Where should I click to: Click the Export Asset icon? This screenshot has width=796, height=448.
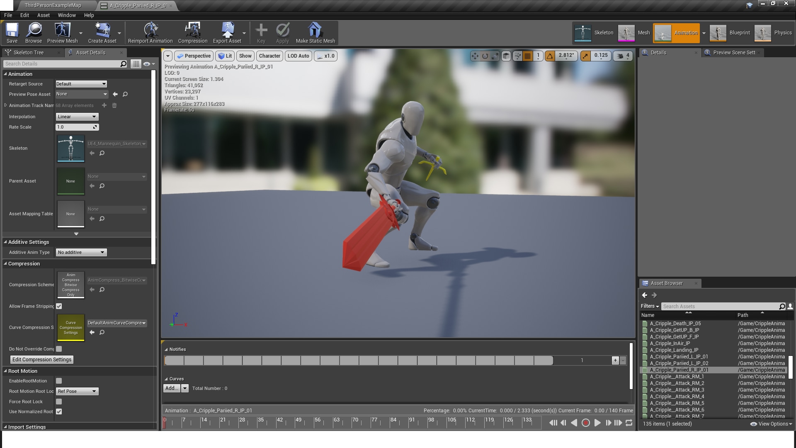[227, 33]
